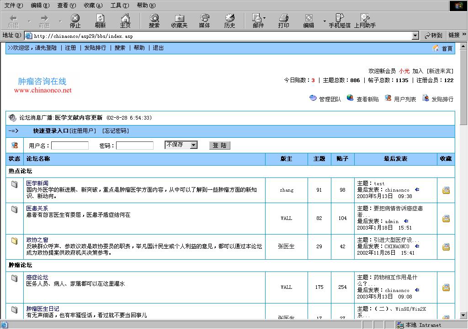Click the vertical scrollbar down arrow
This screenshot has width=468, height=329.
click(x=463, y=315)
